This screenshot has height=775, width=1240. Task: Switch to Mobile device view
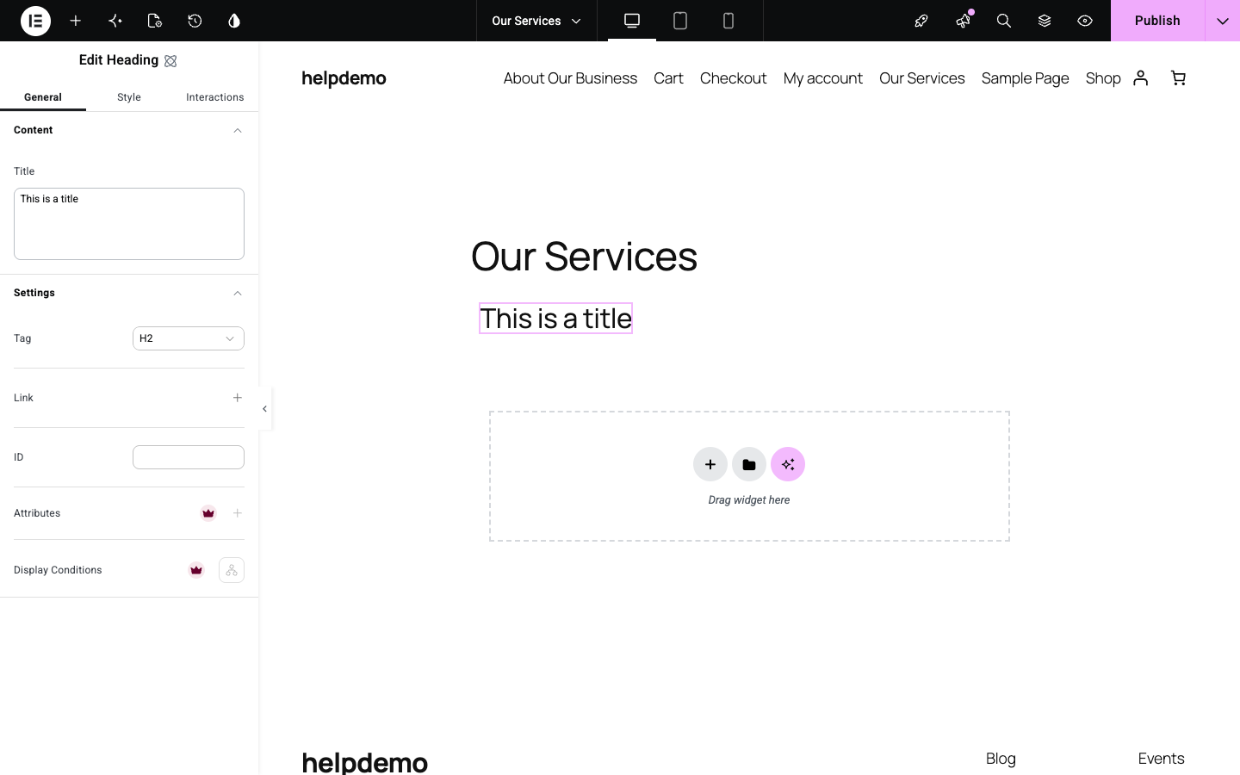coord(728,21)
